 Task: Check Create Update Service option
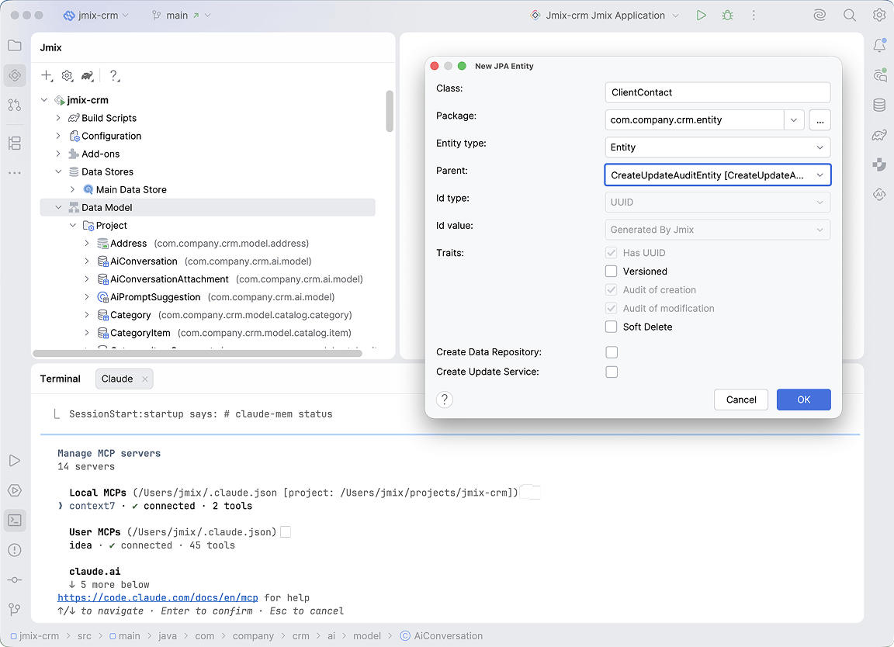[x=612, y=372]
